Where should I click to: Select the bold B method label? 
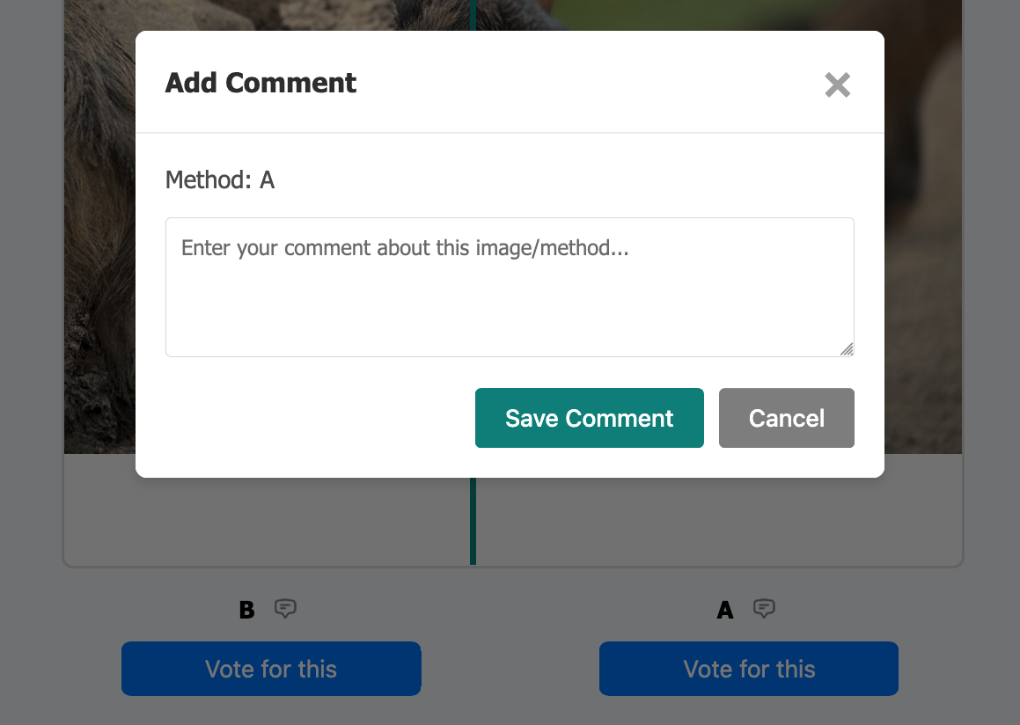[247, 610]
